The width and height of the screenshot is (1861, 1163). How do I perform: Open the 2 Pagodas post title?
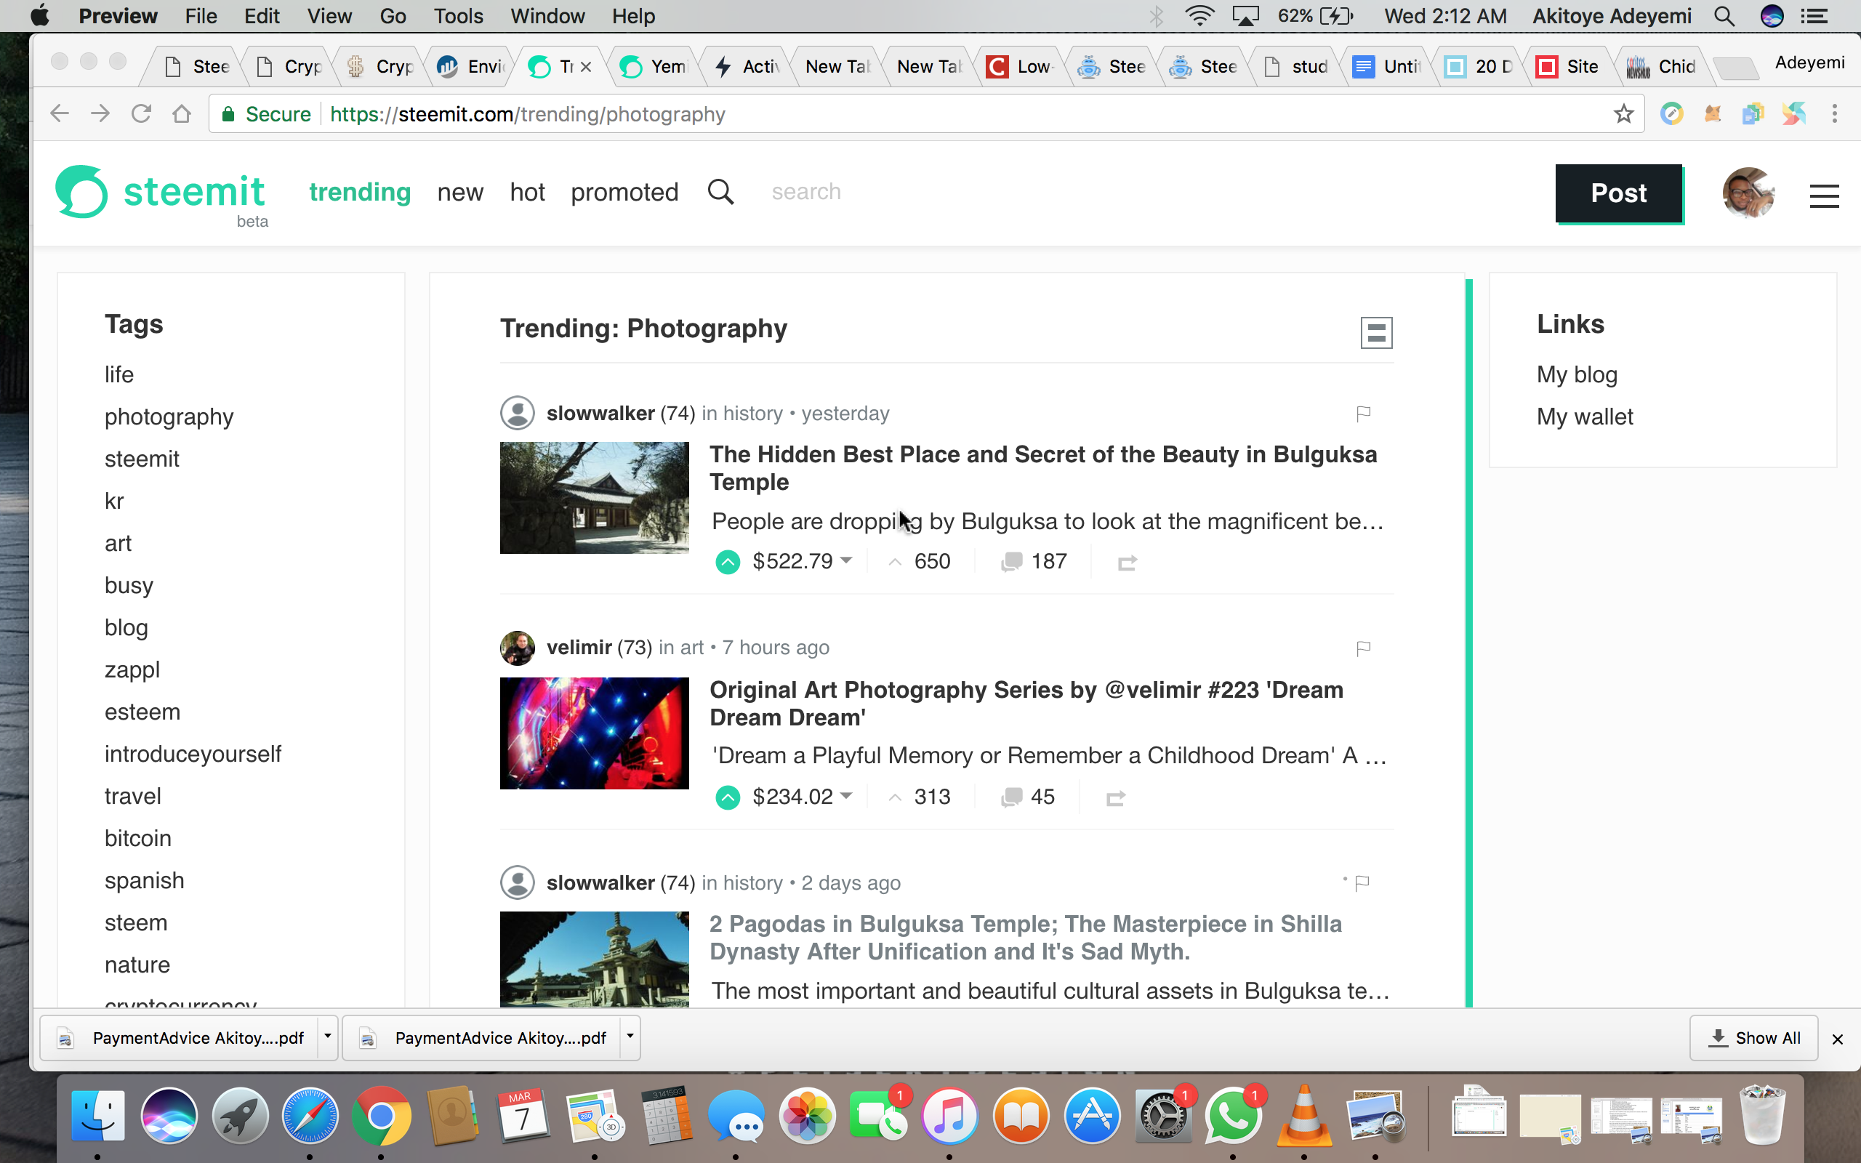[1026, 938]
